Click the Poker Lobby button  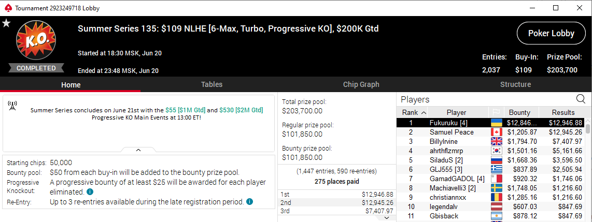coord(551,33)
